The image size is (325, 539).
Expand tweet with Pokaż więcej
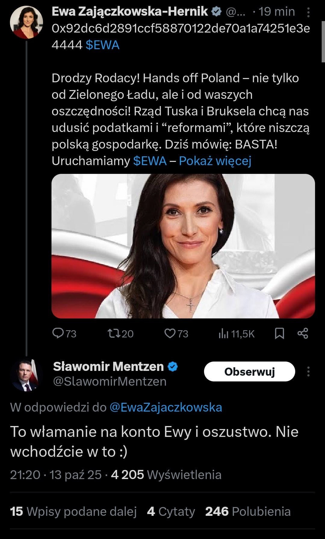(215, 161)
